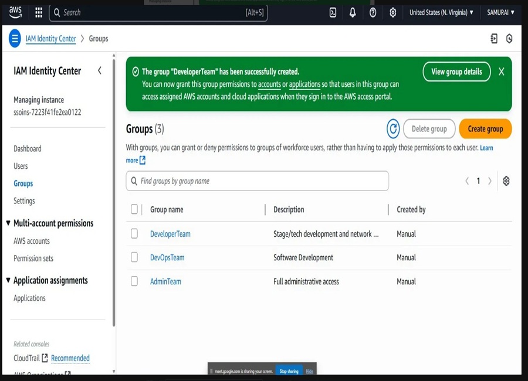Click View group details button
The height and width of the screenshot is (381, 528).
456,72
